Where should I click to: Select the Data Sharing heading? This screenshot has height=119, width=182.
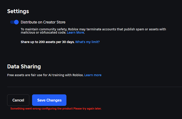[x=24, y=67]
